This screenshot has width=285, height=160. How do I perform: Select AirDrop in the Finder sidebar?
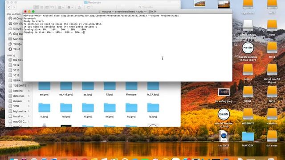[16, 18]
